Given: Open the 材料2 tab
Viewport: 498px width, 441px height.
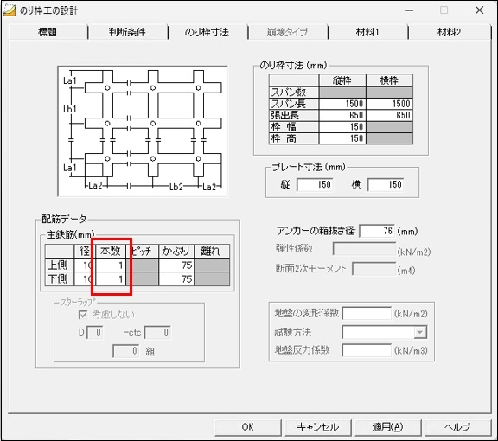Looking at the screenshot, I should coord(449,32).
